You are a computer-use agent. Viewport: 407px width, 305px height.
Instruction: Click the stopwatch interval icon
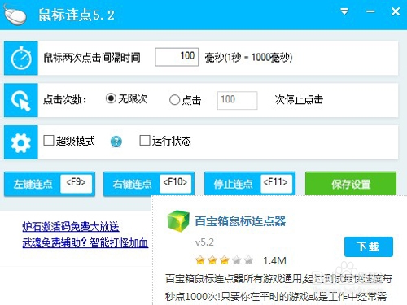(21, 58)
